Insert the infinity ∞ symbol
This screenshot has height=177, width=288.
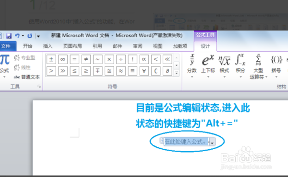[x=63, y=59]
